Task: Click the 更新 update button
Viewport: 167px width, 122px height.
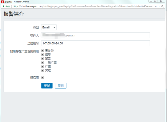Action: pos(47,86)
